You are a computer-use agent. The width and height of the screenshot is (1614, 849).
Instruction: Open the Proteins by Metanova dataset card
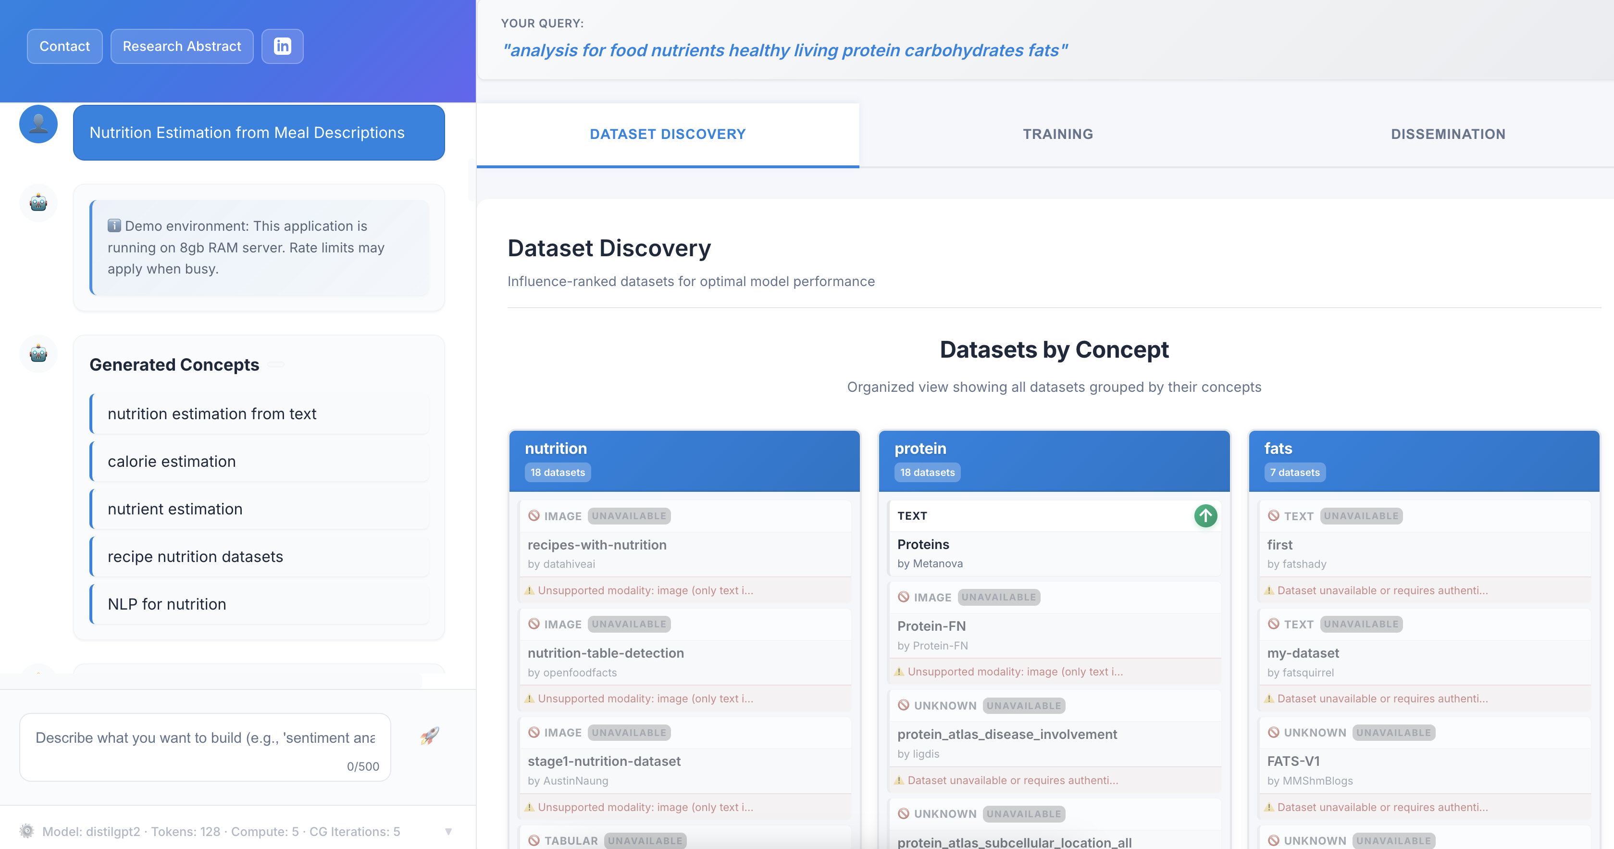coord(1055,538)
